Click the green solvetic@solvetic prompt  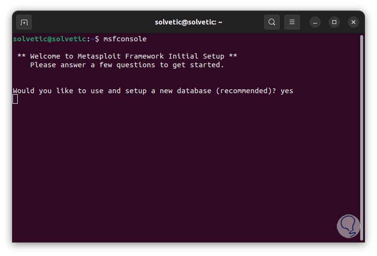click(50, 38)
